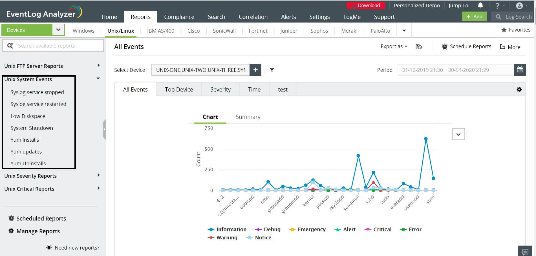Click the help question mark icon

tap(498, 6)
